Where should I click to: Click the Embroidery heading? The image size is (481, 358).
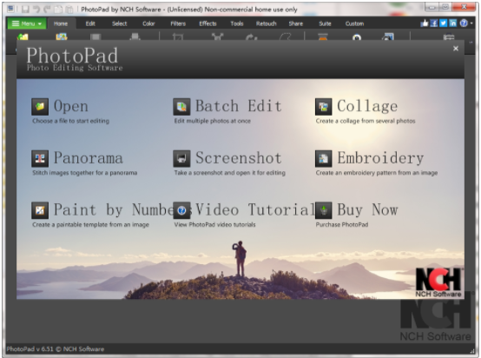click(x=380, y=158)
